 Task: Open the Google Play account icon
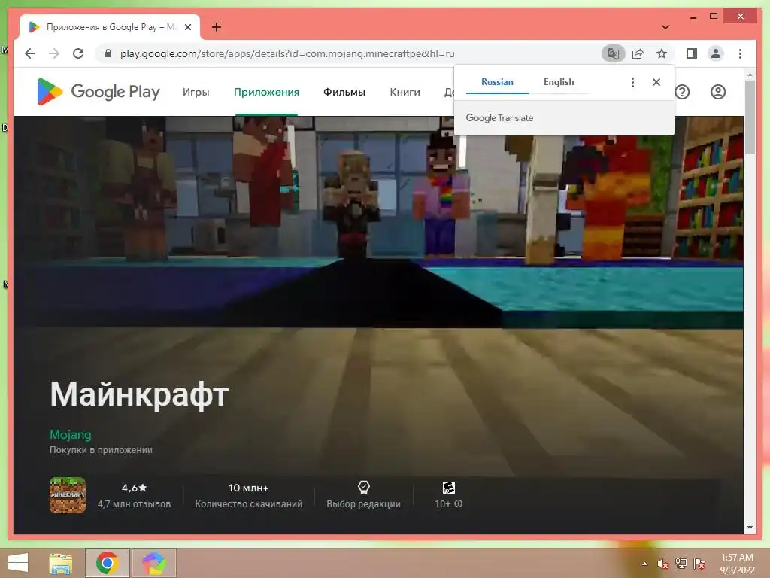tap(718, 92)
